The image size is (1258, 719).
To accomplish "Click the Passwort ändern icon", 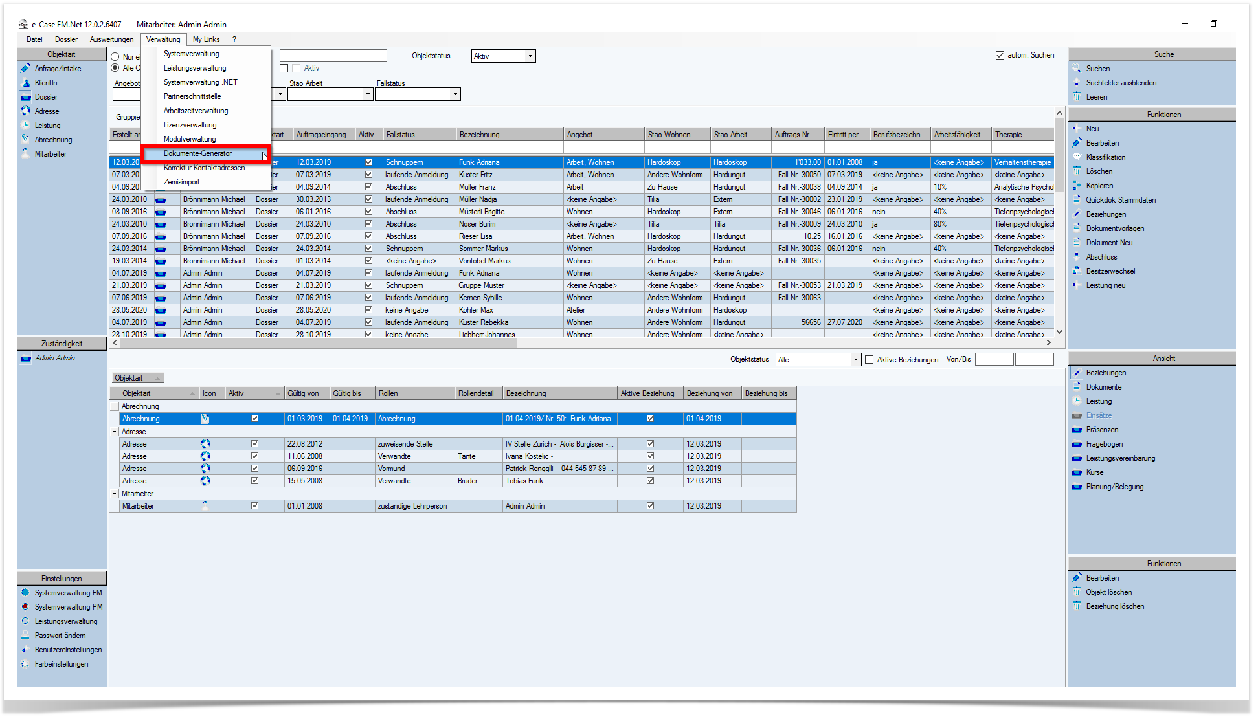I will click(x=26, y=636).
